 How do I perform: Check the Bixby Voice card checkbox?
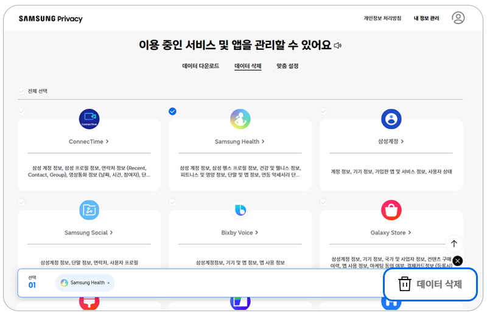tap(172, 202)
